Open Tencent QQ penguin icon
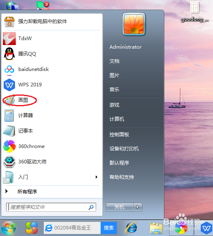Screen dimensions: 213x236 (x=9, y=54)
